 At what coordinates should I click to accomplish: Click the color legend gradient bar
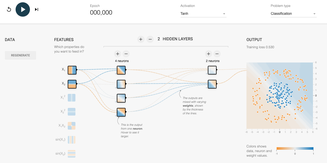tap(295, 149)
